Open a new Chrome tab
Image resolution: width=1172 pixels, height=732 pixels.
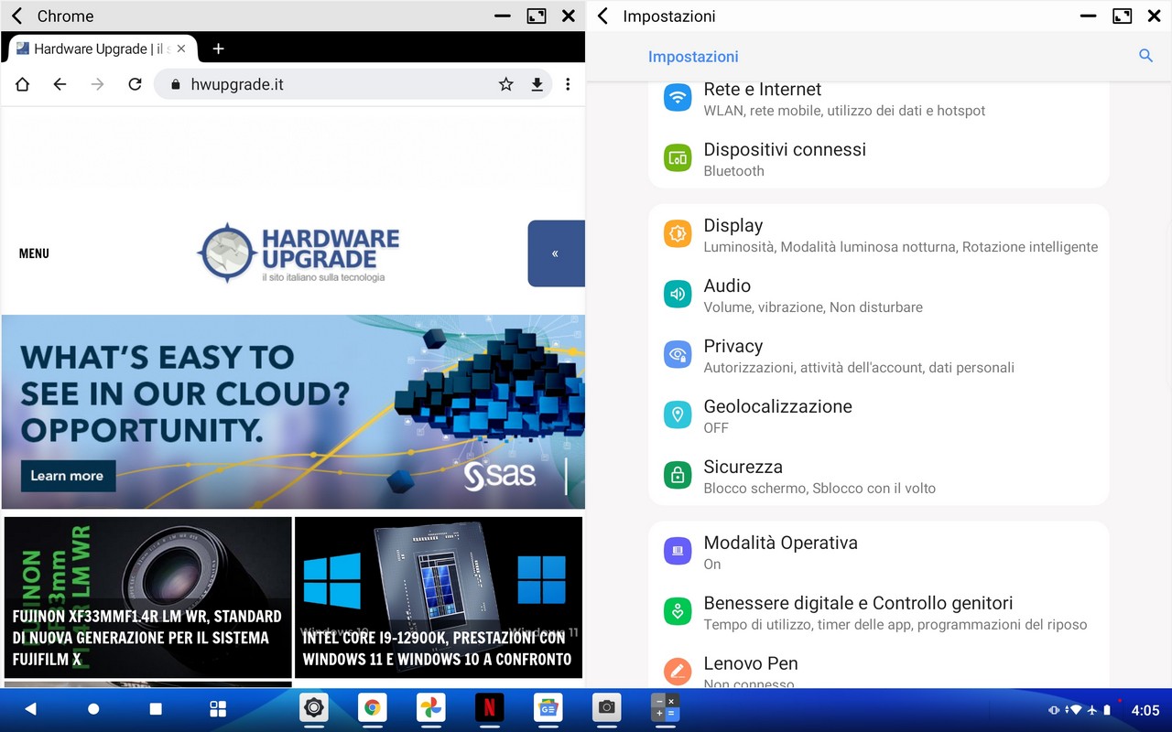(218, 48)
